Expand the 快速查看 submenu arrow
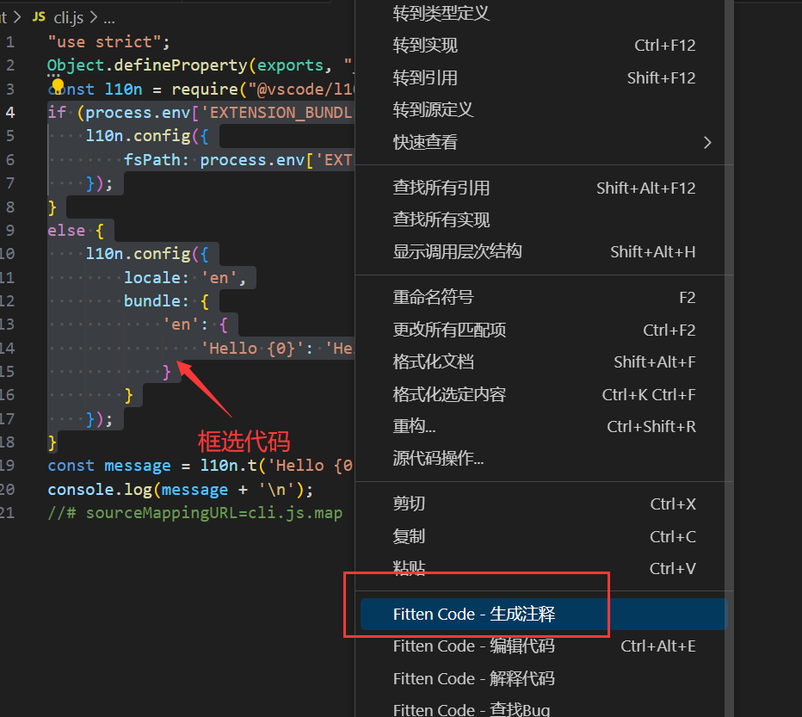The width and height of the screenshot is (802, 717). click(707, 142)
